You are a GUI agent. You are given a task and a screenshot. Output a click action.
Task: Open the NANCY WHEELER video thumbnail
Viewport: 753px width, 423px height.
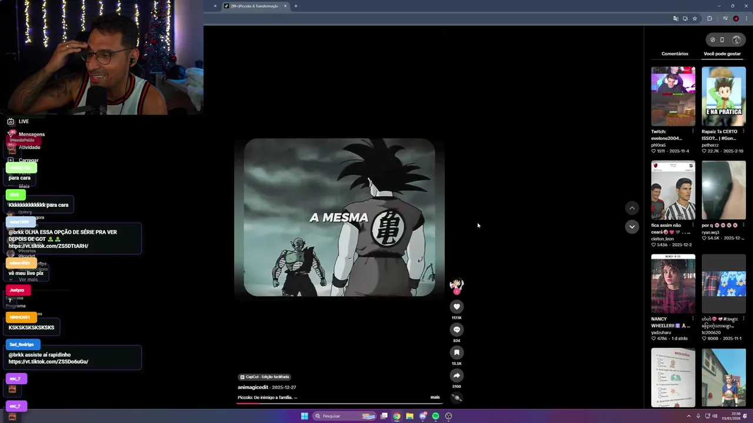673,284
